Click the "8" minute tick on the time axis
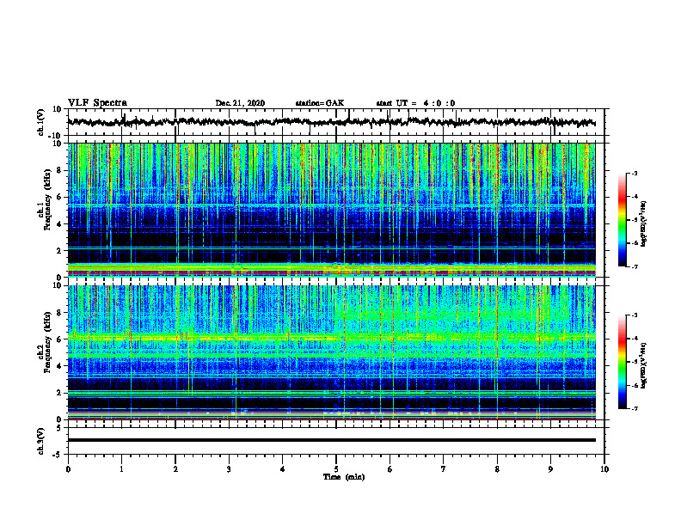 click(497, 469)
